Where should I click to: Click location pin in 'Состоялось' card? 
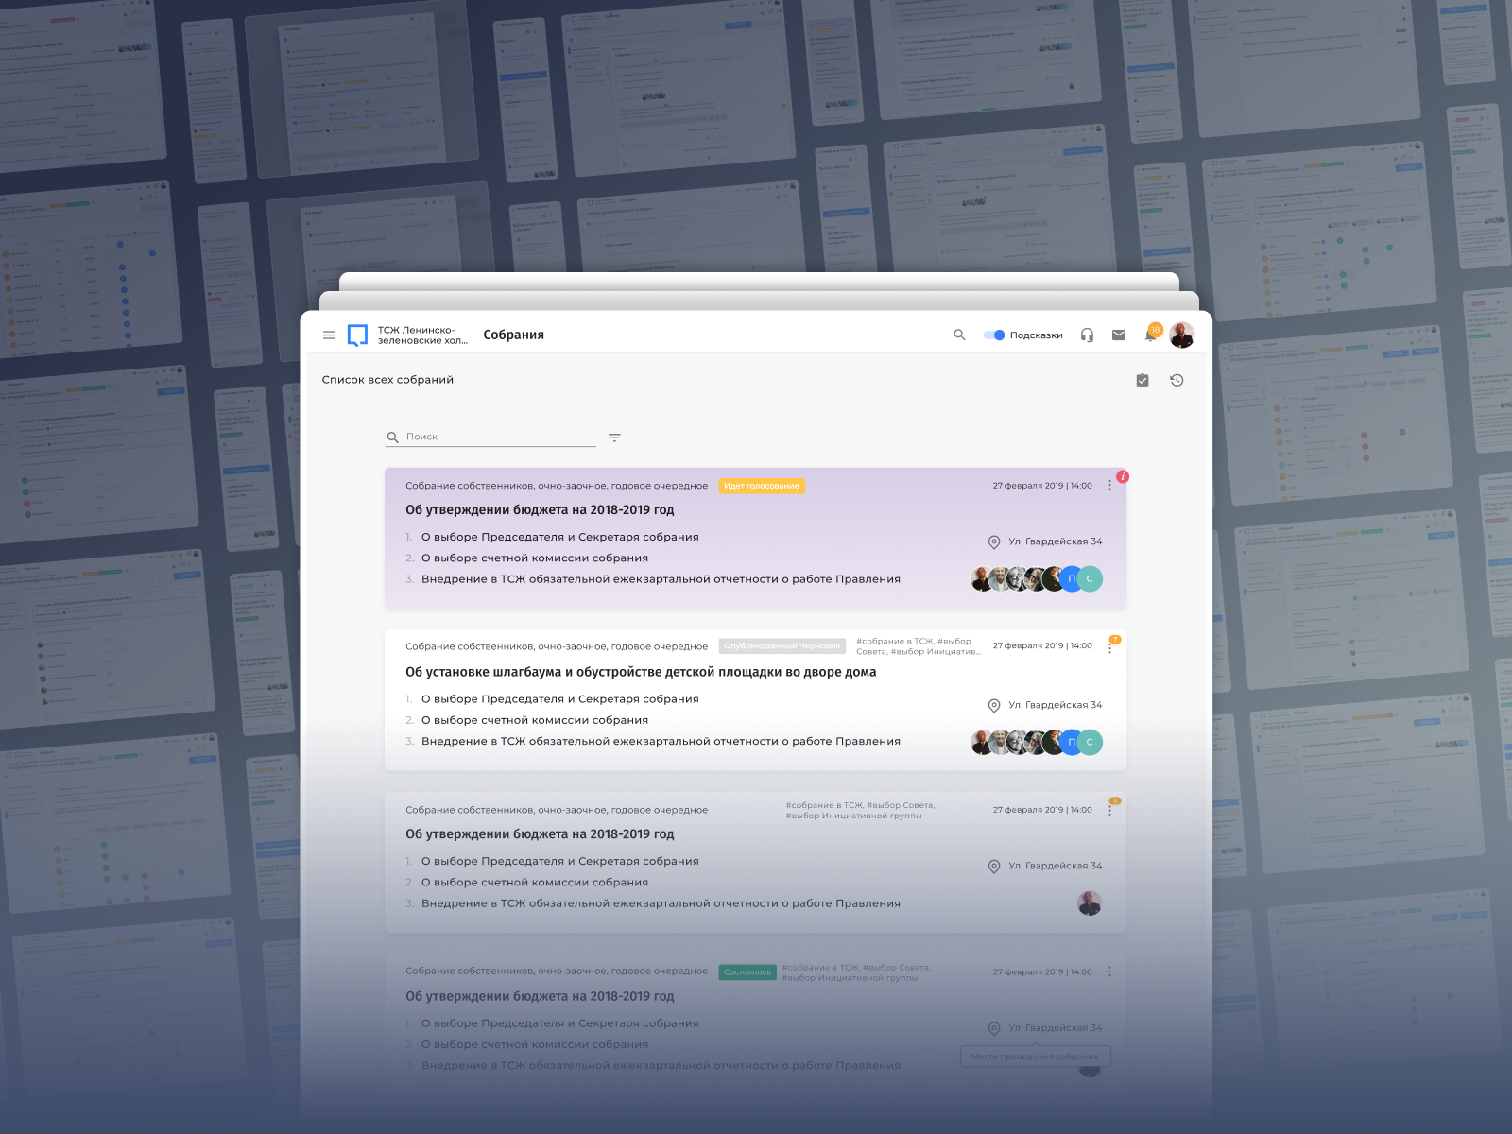click(994, 1028)
